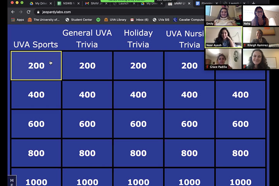Open a new browser tab with plus

[253, 3]
